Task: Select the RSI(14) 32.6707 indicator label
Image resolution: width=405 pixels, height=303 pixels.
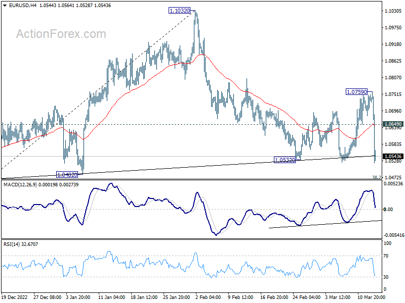Action: point(21,244)
